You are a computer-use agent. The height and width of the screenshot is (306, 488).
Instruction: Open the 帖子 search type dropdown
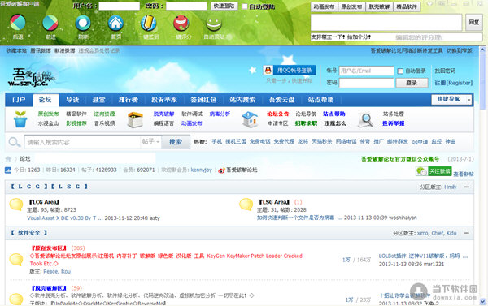point(151,142)
